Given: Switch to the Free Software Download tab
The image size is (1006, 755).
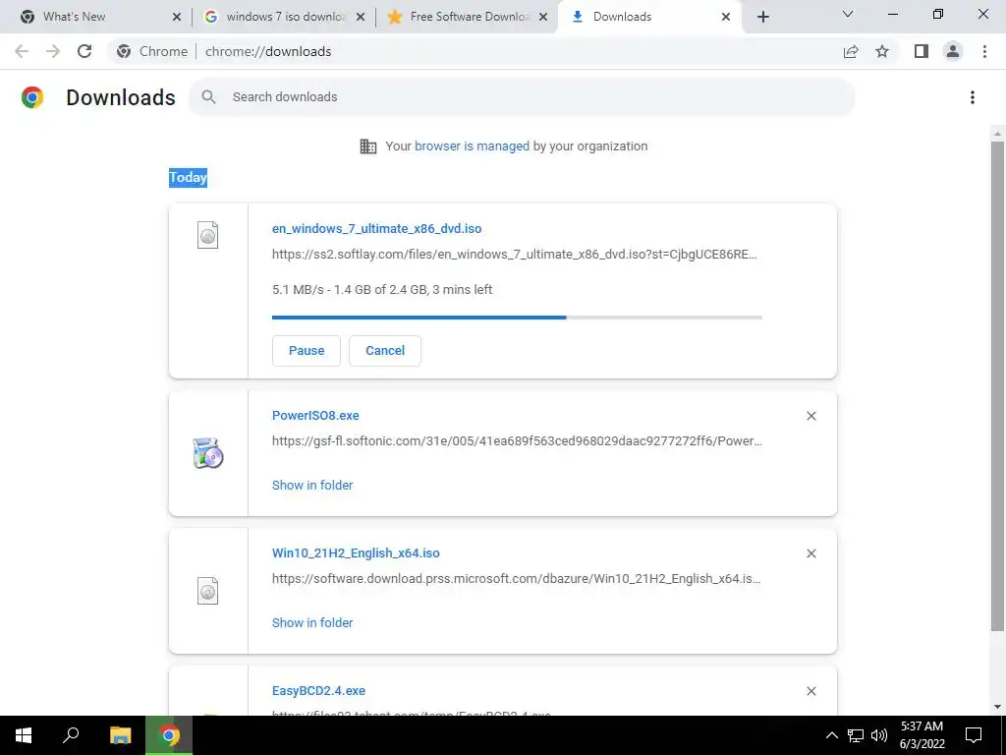Looking at the screenshot, I should [467, 17].
